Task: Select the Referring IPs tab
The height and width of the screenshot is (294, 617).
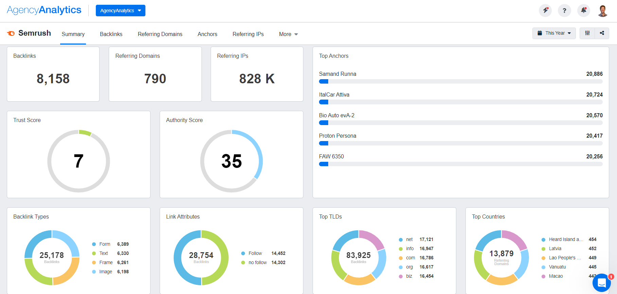Action: 248,34
